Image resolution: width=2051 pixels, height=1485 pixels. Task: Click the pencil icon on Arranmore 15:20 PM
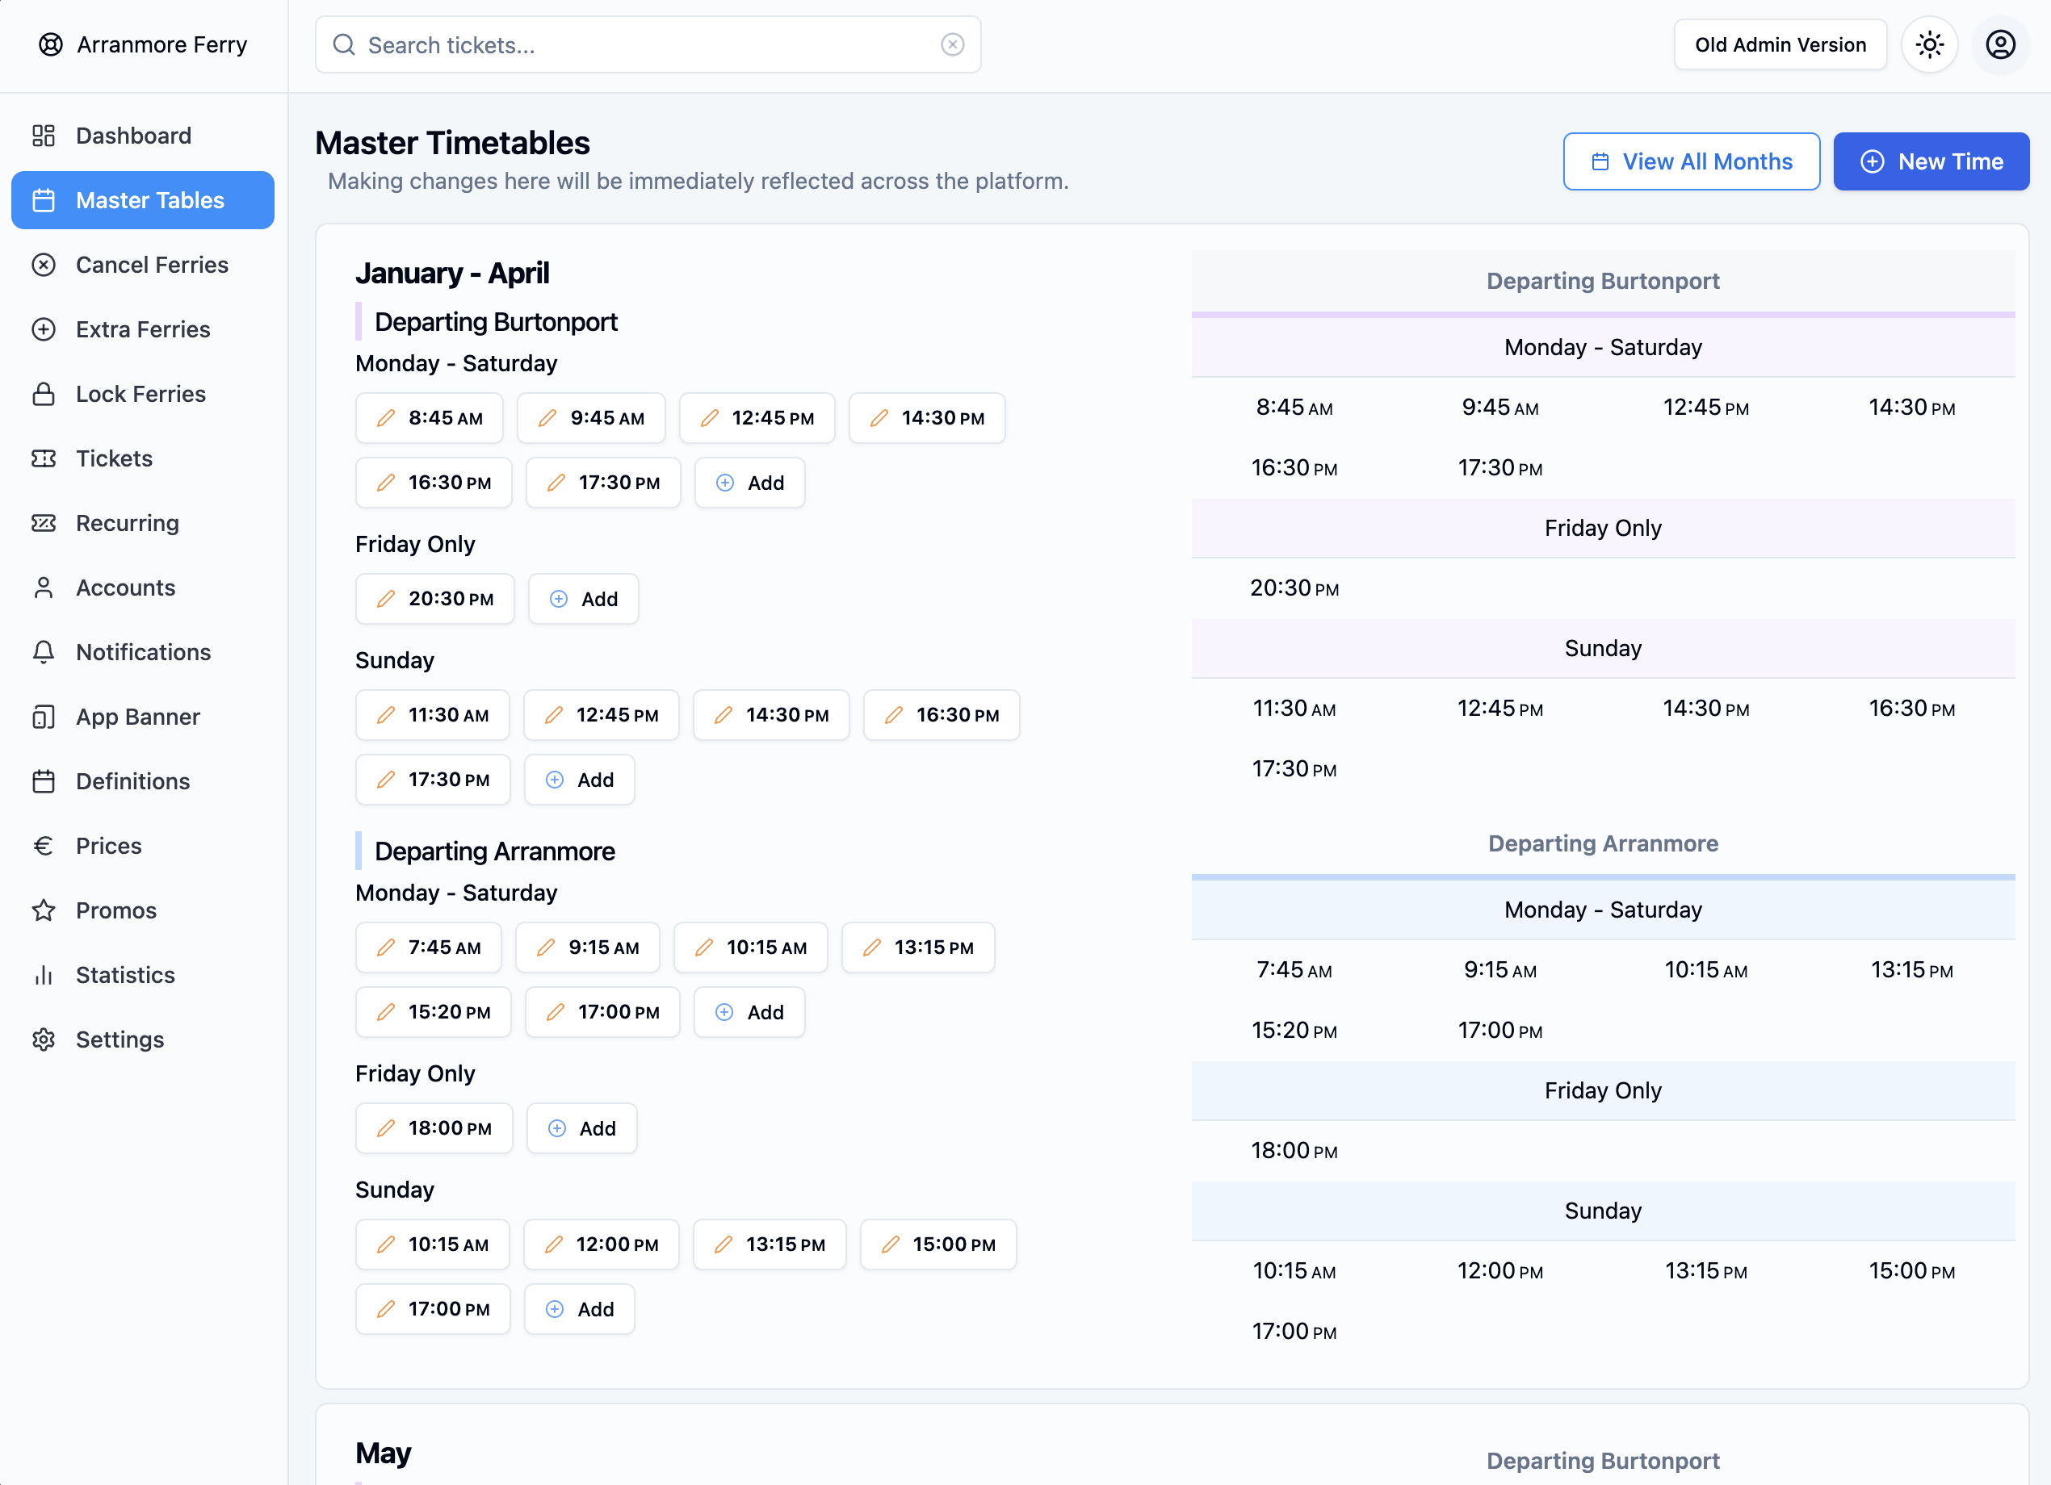pyautogui.click(x=386, y=1011)
